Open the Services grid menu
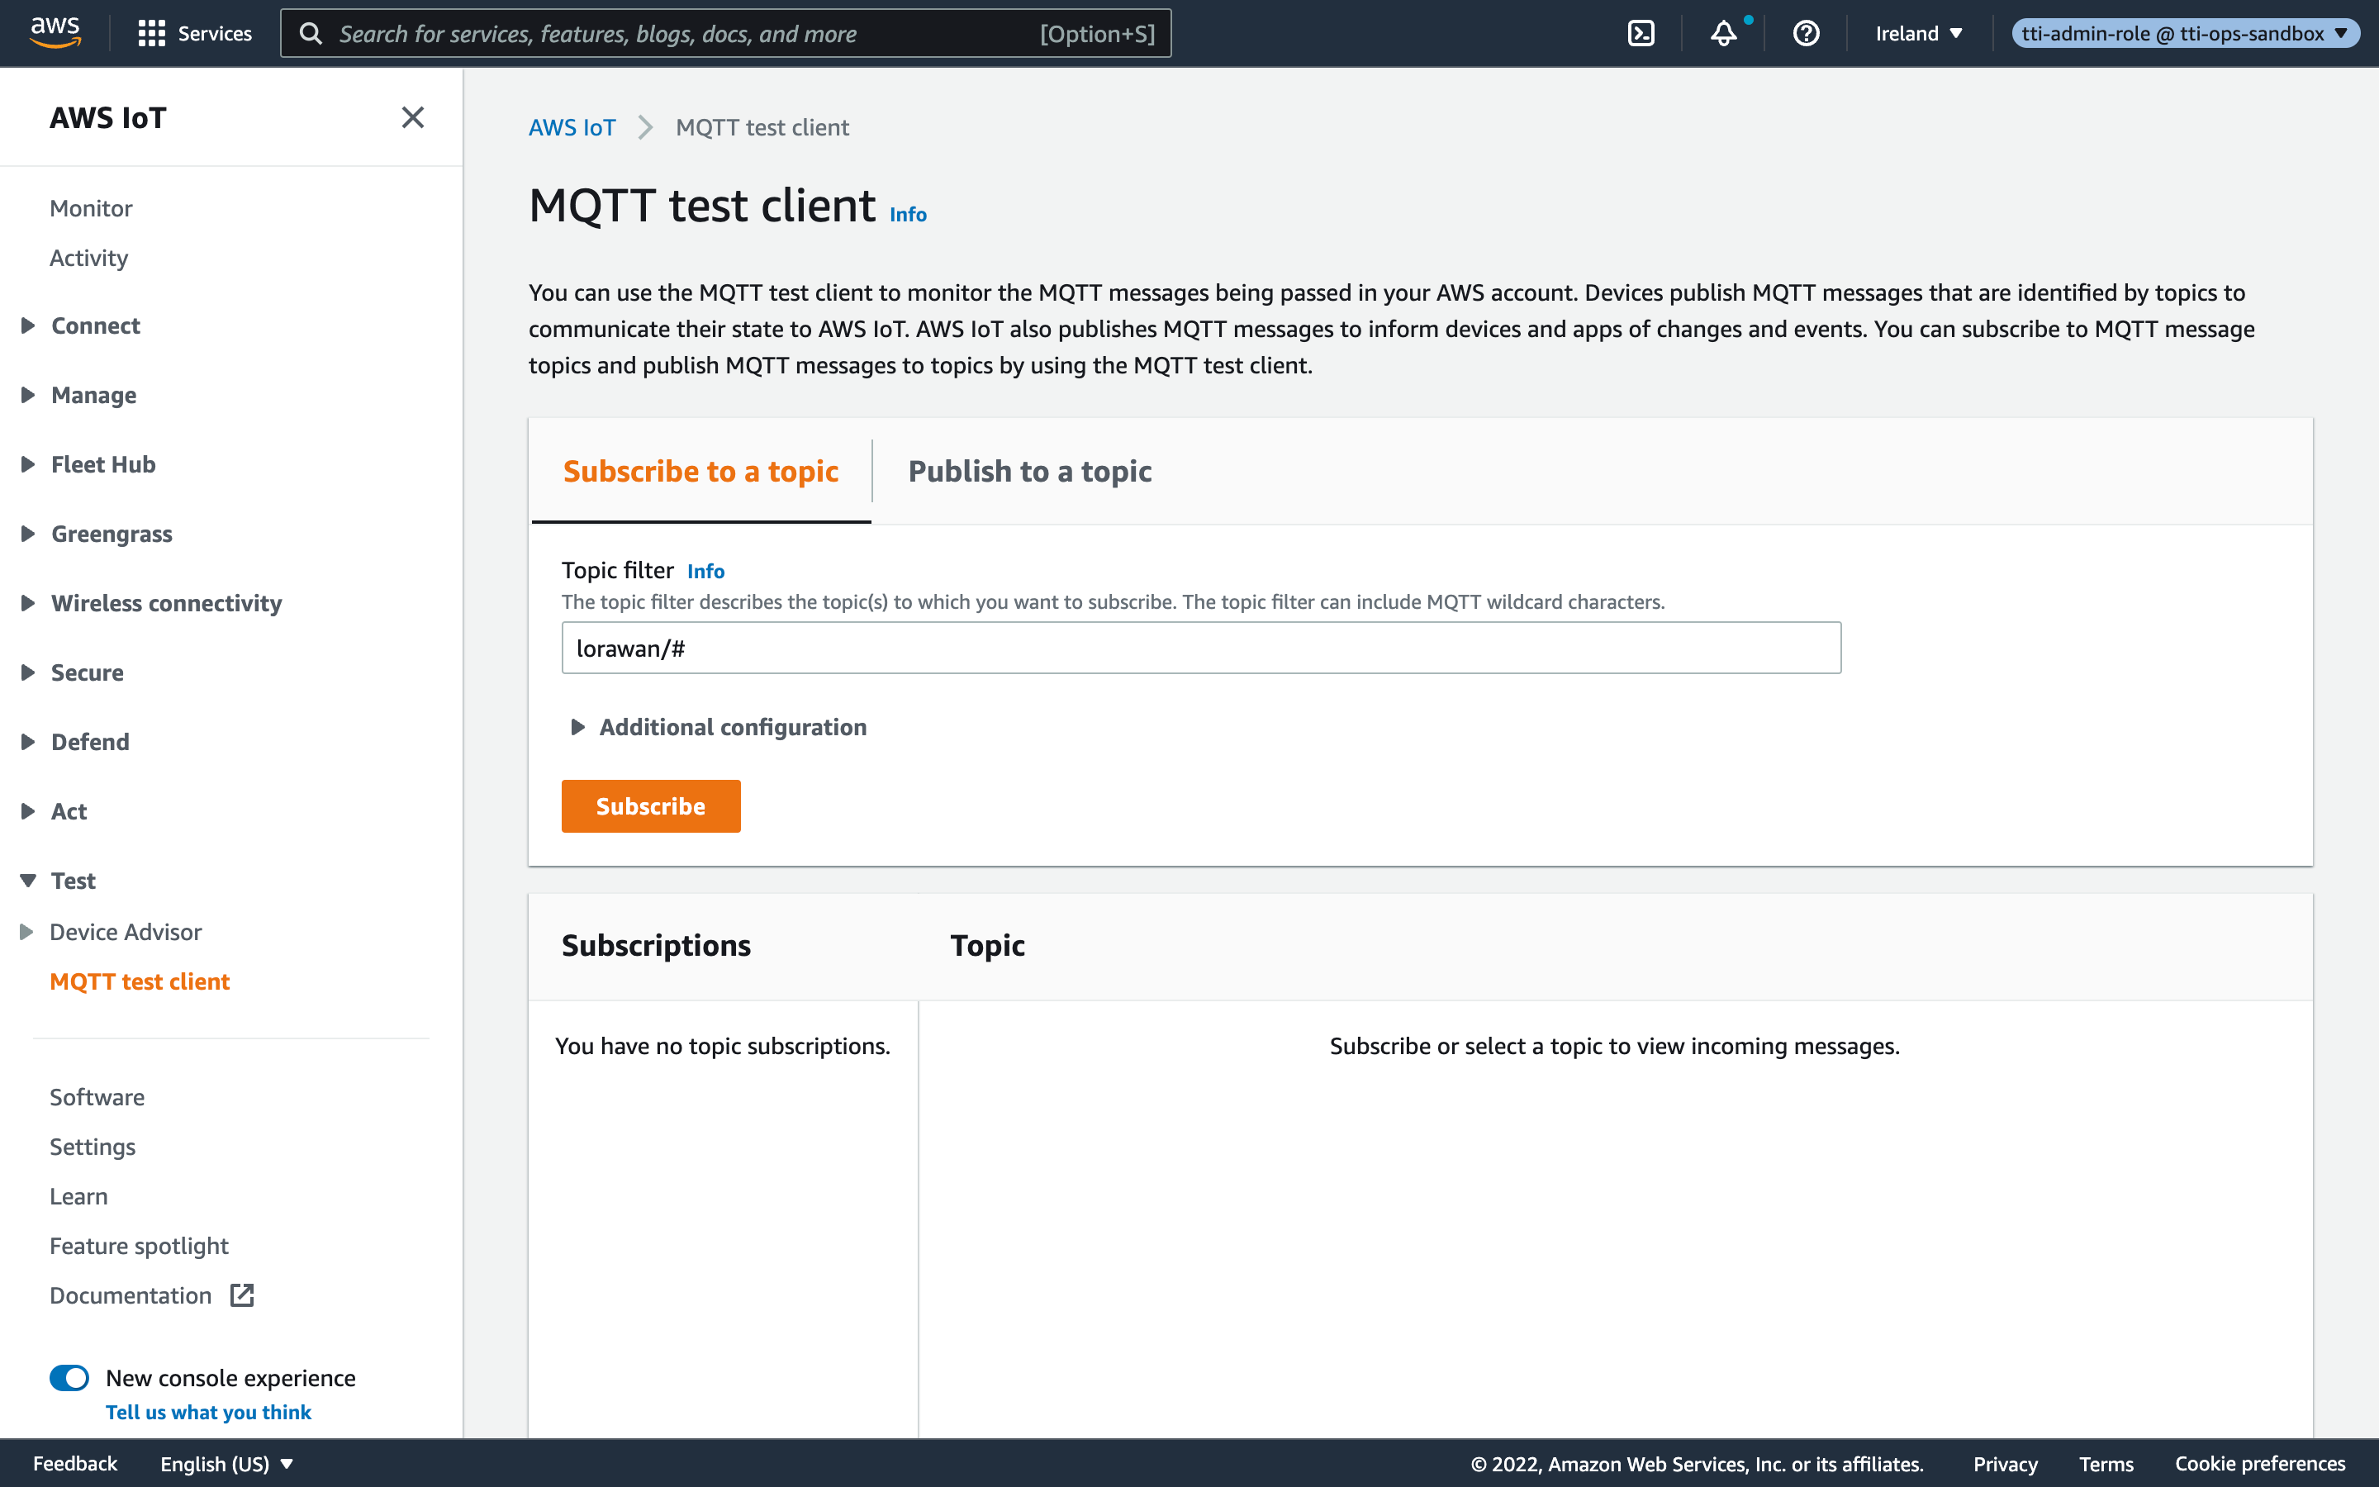 pos(195,33)
